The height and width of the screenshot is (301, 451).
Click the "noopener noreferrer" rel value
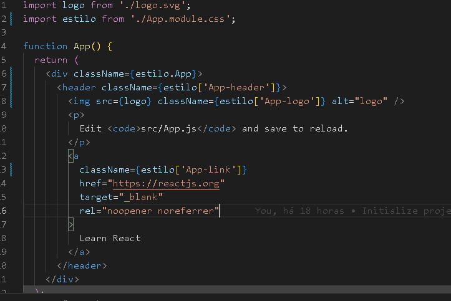[x=160, y=211]
